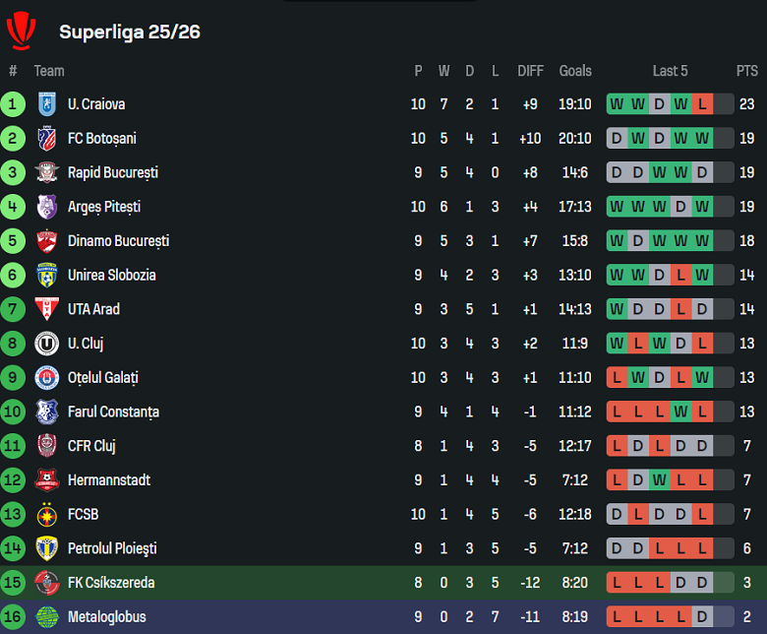Click the Petrolul Ploiești club crest

[46, 548]
